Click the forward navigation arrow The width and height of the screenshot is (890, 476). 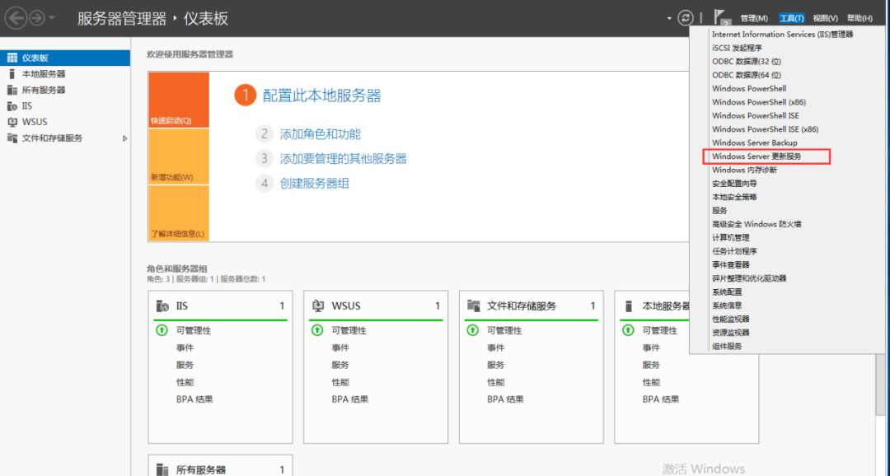pos(37,19)
